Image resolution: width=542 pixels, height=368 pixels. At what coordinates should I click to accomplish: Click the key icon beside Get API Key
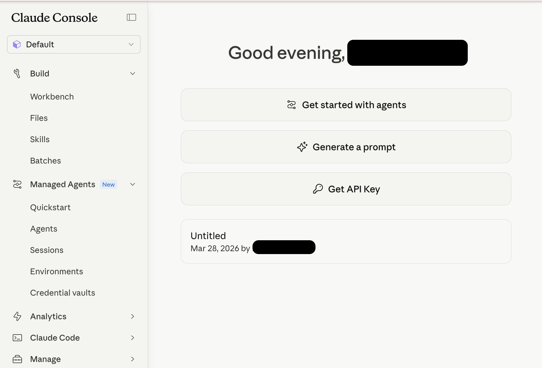(x=318, y=189)
